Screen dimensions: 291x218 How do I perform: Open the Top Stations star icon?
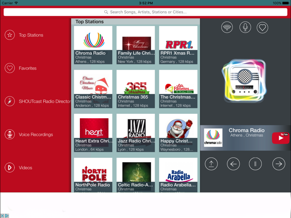coord(10,35)
